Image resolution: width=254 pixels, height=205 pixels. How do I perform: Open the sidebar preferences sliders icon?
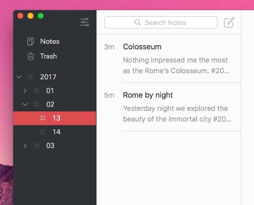84,22
